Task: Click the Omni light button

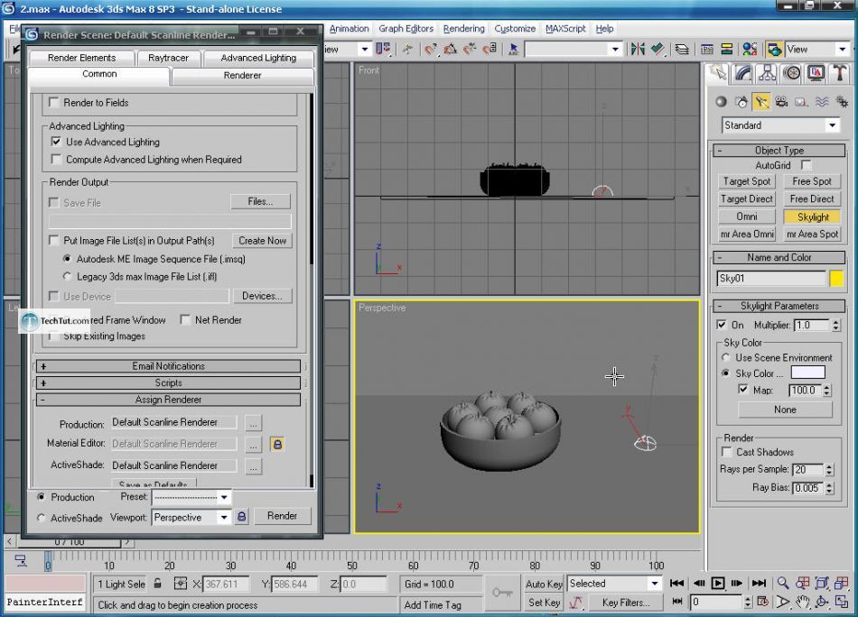Action: click(746, 216)
